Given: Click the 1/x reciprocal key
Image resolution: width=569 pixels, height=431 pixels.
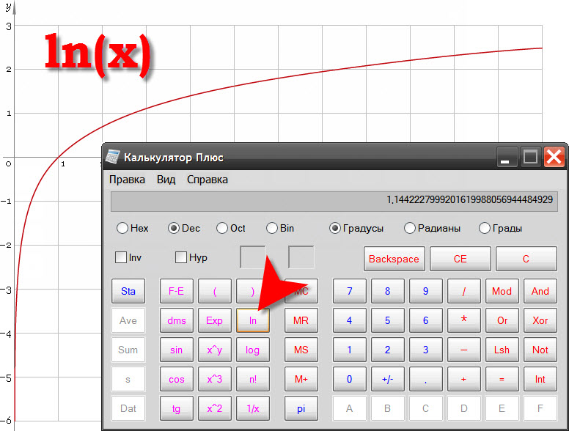Looking at the screenshot, I should (x=252, y=408).
